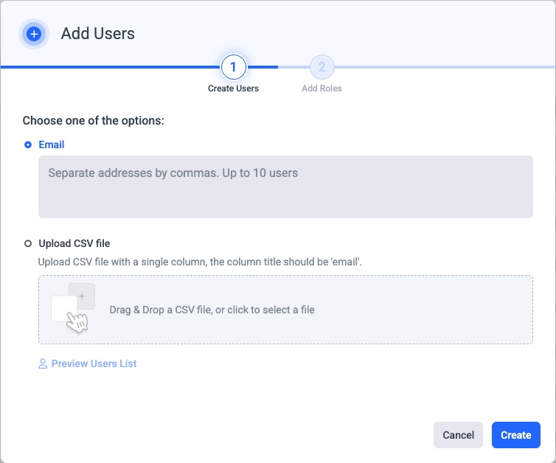Viewport: 556px width, 463px height.
Task: Click the unfilled progress bar after step 2
Action: tap(442, 67)
